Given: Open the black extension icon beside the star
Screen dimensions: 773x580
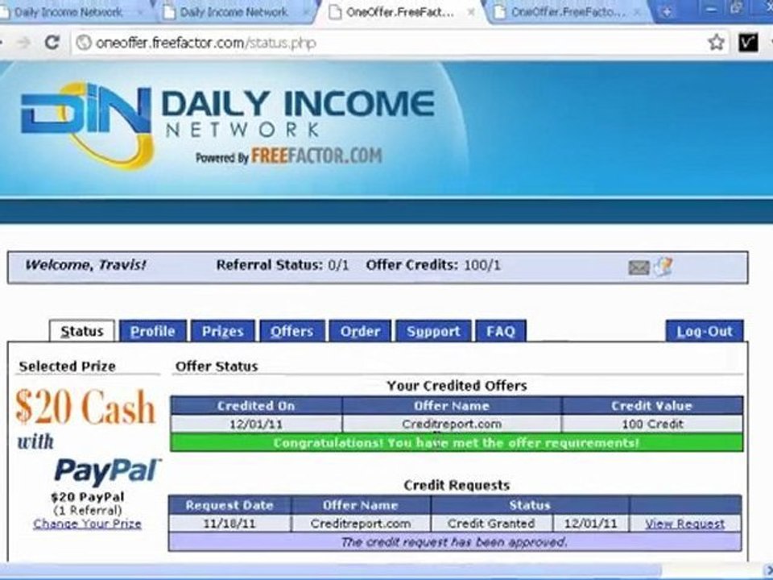Looking at the screenshot, I should (747, 43).
